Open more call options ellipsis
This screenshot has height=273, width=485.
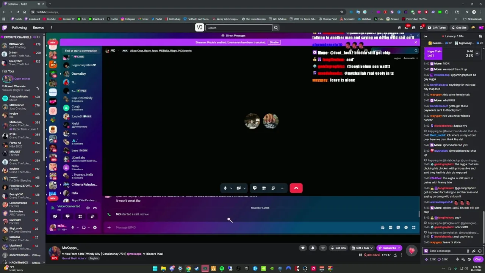[x=282, y=188]
